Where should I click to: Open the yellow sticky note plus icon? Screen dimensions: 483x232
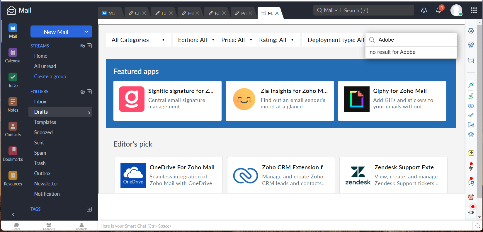tap(471, 153)
